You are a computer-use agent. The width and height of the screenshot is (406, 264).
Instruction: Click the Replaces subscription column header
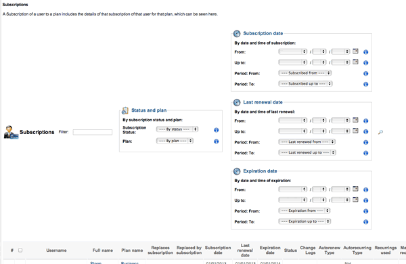[x=160, y=250]
